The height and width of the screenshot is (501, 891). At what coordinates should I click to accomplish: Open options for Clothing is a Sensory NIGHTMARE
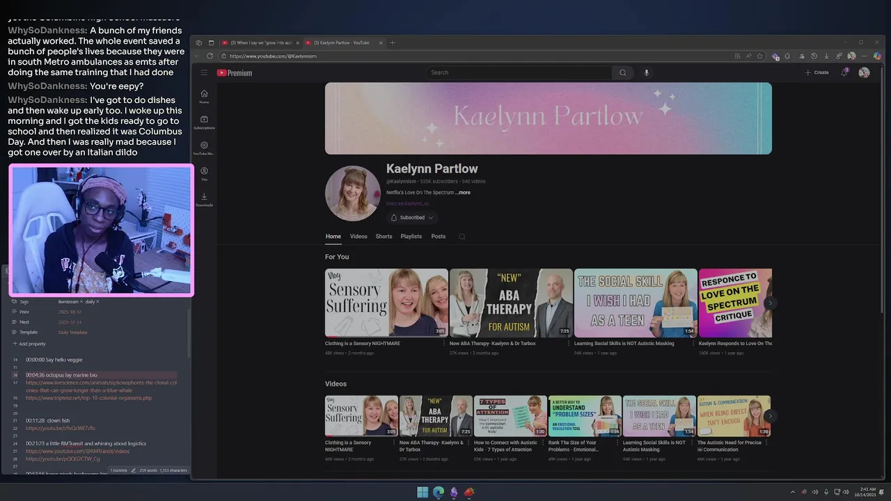pos(444,344)
